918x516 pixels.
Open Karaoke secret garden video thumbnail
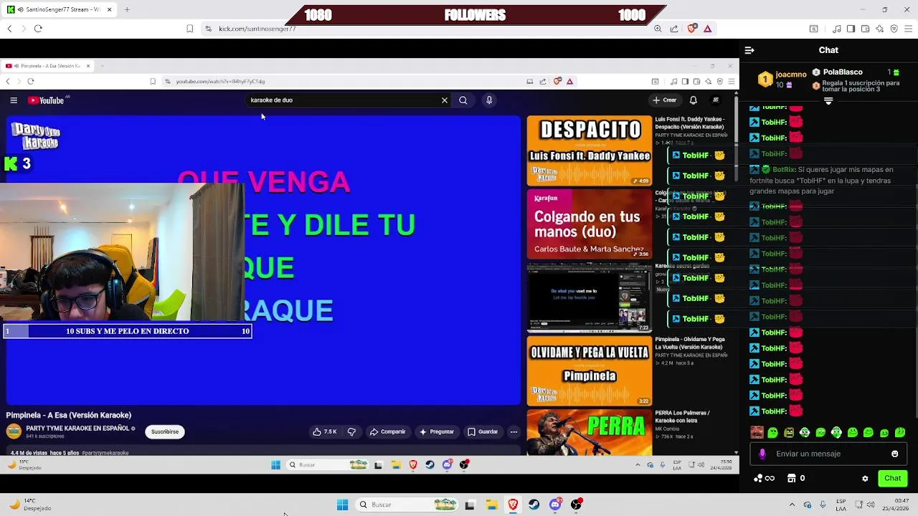(590, 297)
